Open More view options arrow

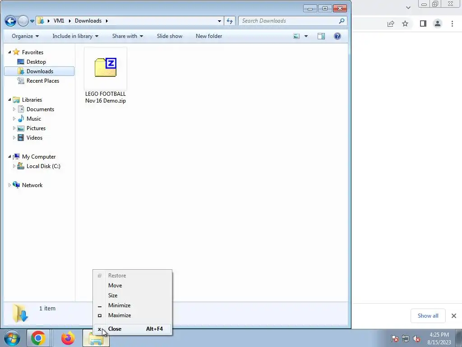click(306, 36)
